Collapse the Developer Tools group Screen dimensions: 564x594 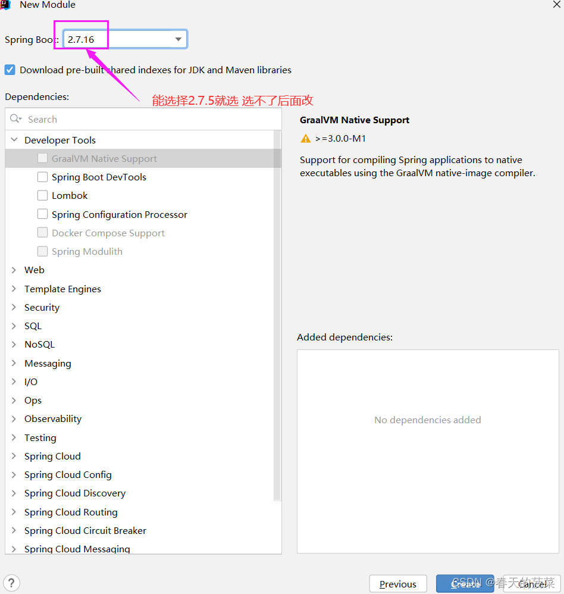[x=14, y=140]
